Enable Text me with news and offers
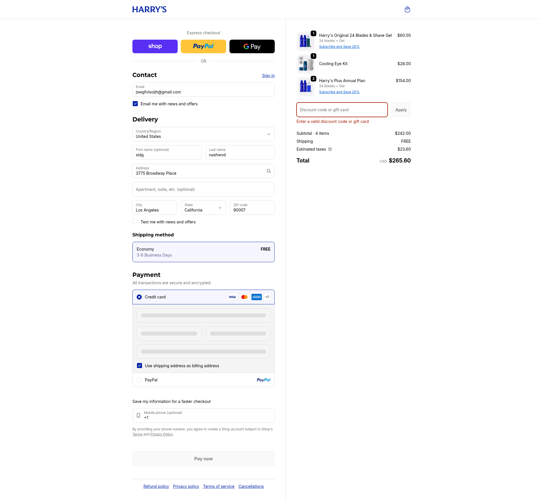The image size is (539, 500). 135,222
